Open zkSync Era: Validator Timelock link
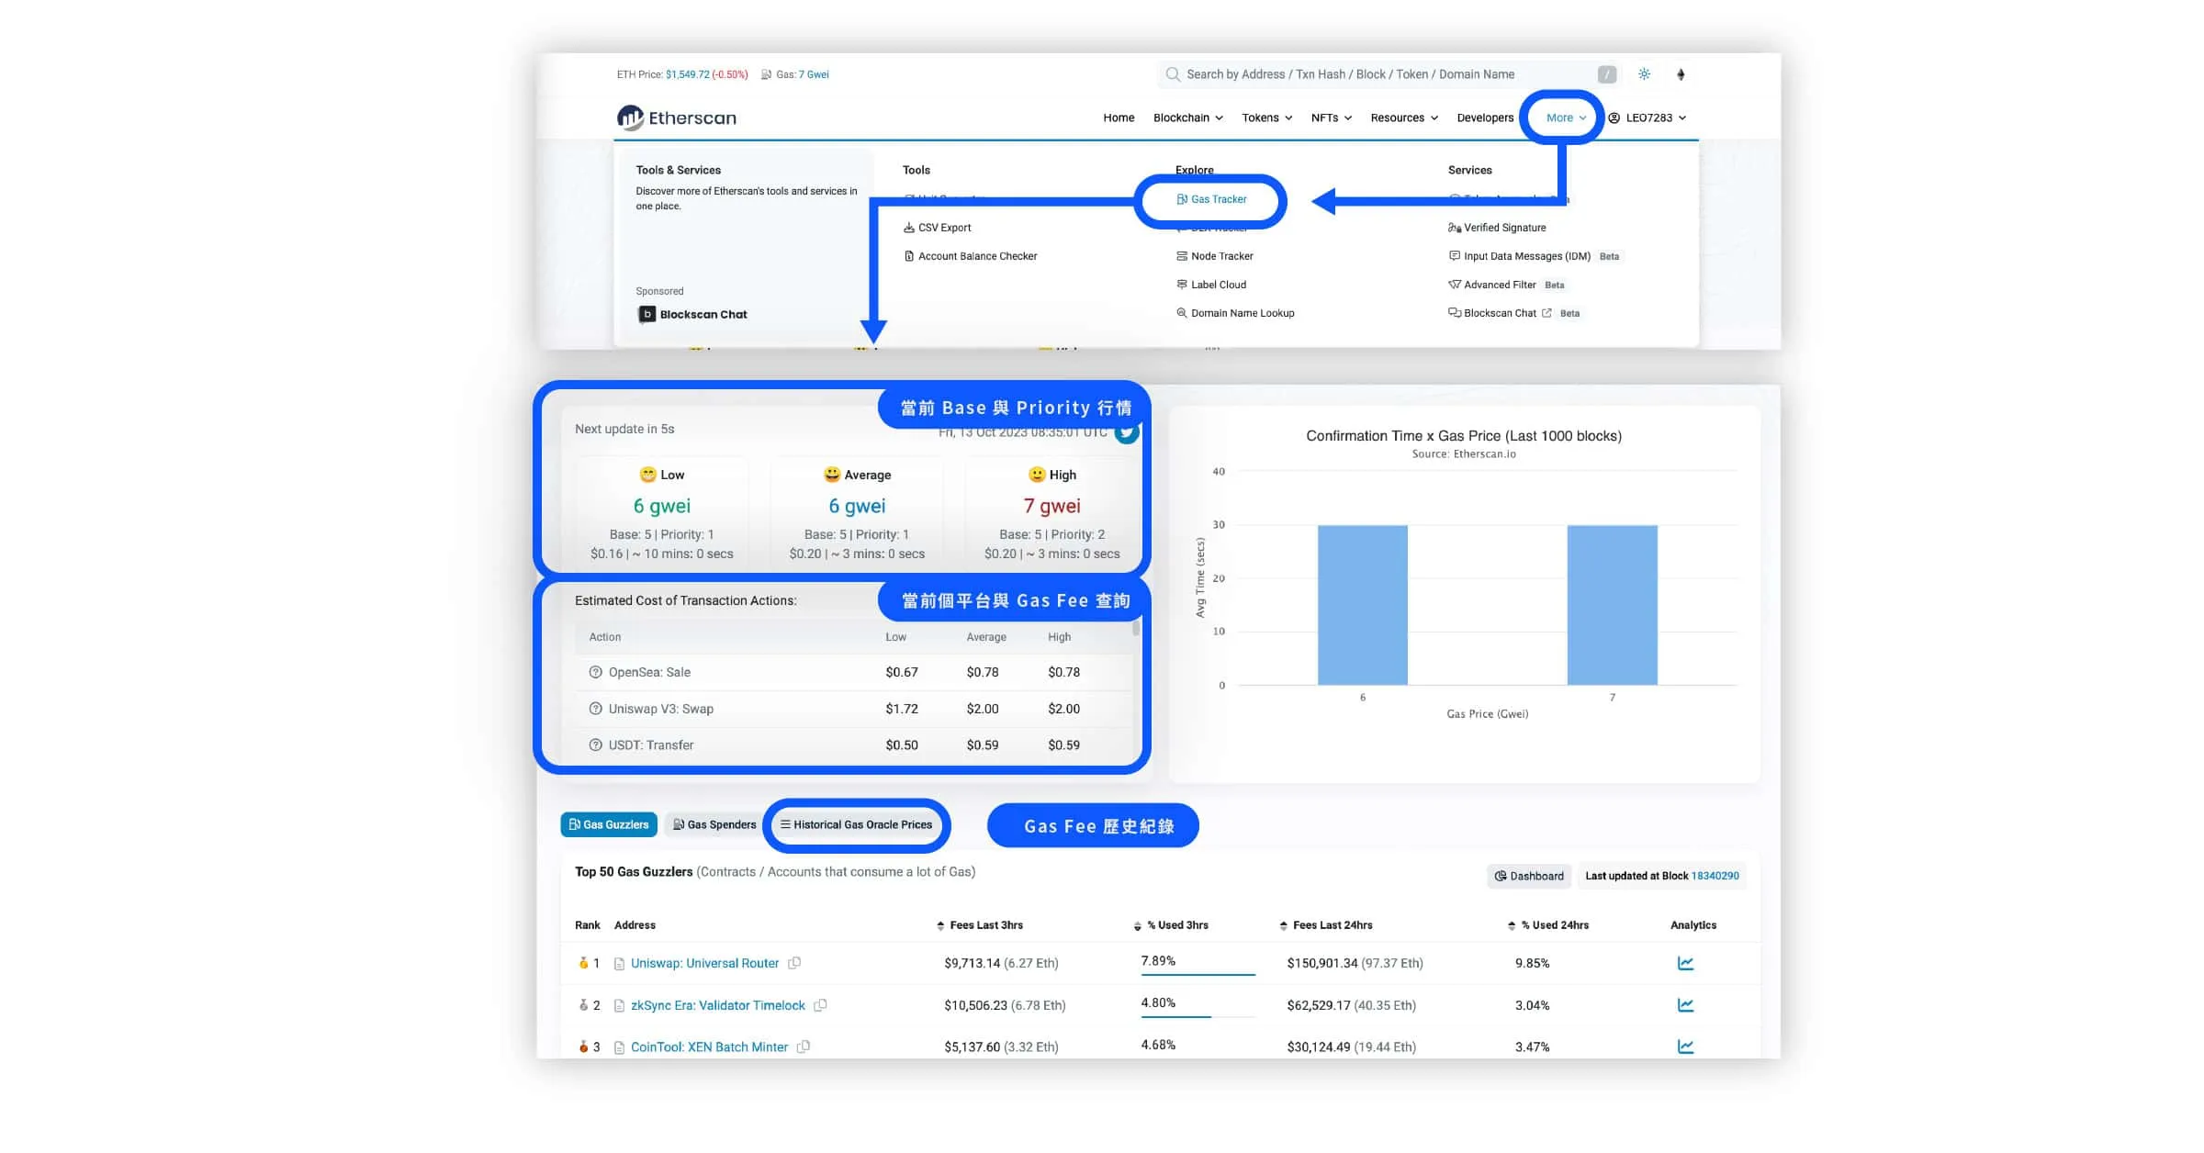Screen dimensions: 2204x1153 coord(717,1005)
